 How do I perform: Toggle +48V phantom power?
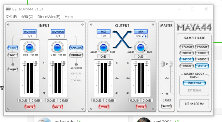[x=13, y=69]
